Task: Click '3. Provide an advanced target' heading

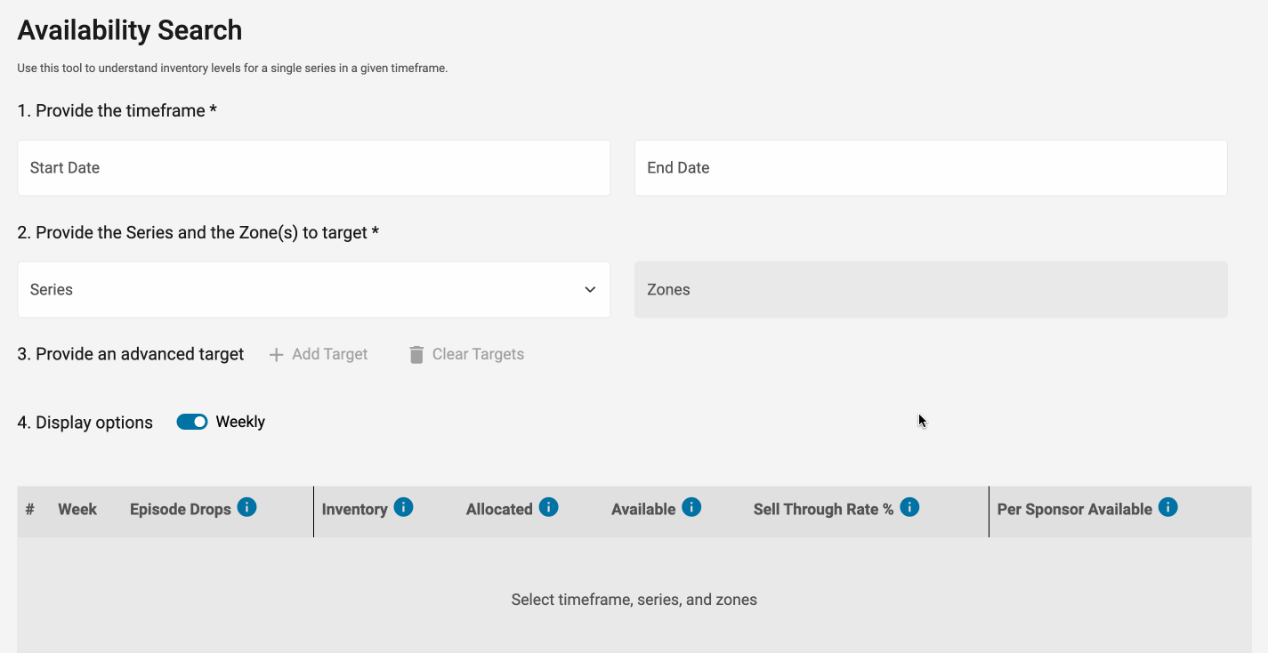Action: [131, 354]
